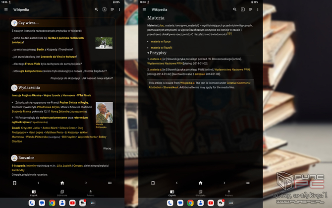Click the Materia article heading
Viewport: 332px width, 208px height.
[x=156, y=18]
